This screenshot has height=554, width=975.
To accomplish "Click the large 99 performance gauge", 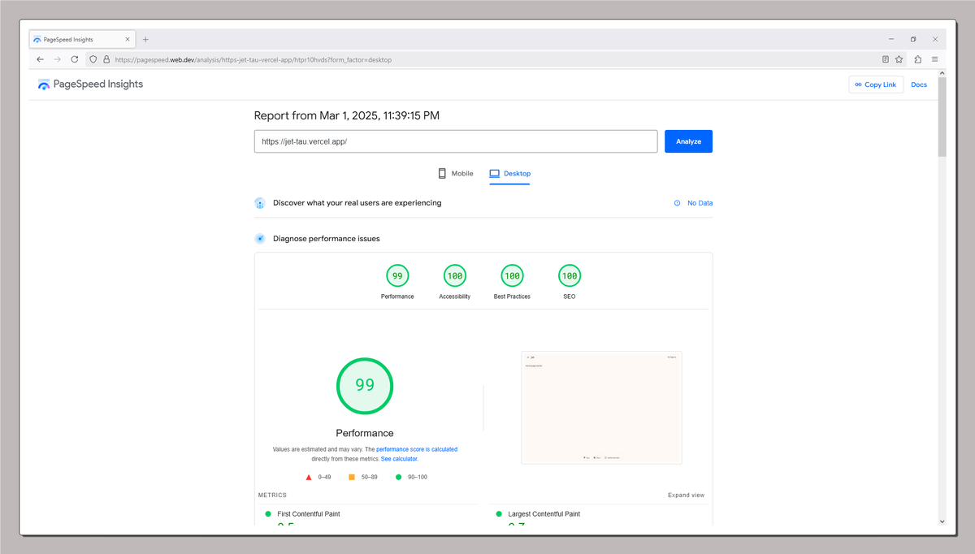I will pos(365,385).
